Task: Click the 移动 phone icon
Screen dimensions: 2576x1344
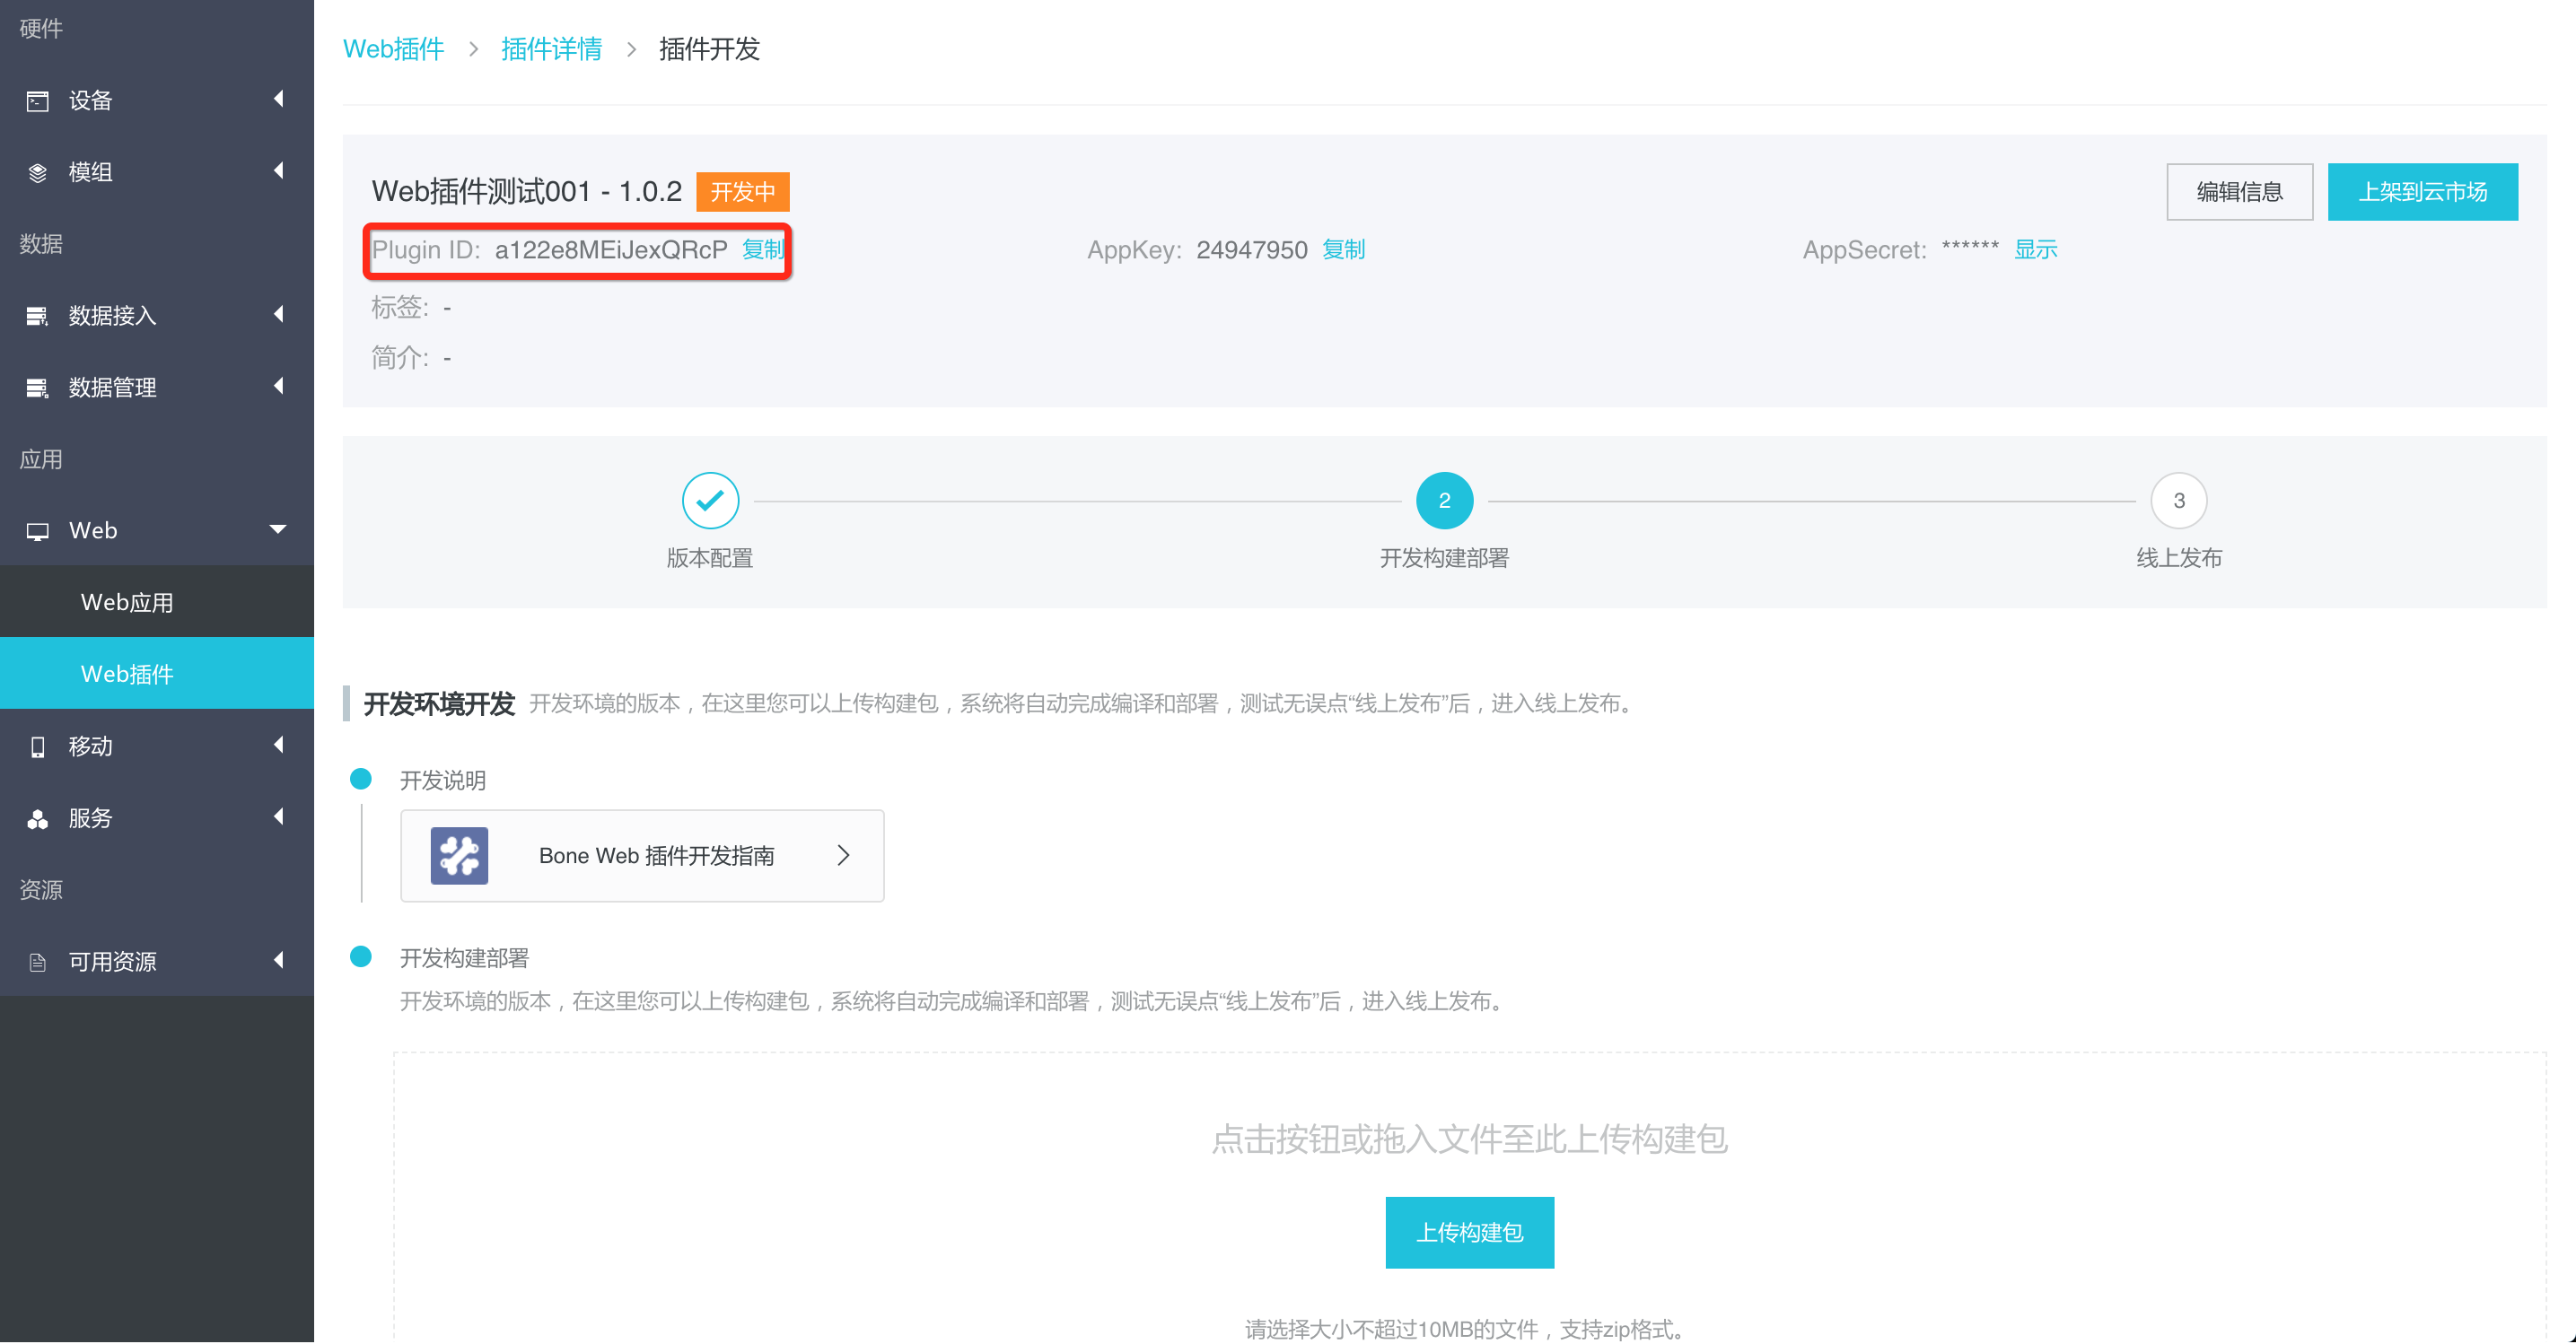Action: [x=37, y=747]
